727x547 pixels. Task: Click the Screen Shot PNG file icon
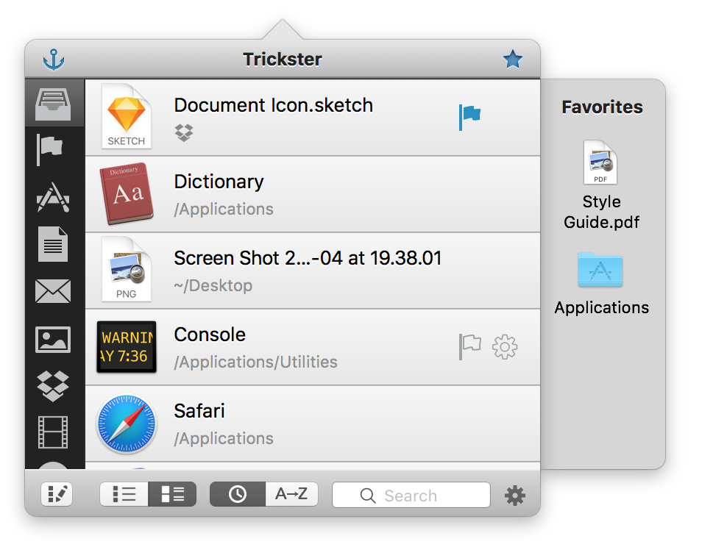coord(127,269)
